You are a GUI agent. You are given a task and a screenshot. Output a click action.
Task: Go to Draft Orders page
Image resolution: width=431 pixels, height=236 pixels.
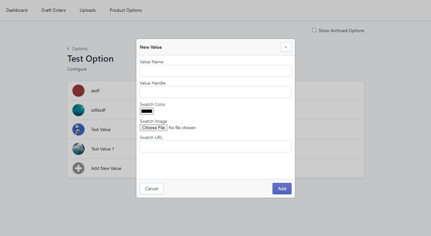[54, 10]
